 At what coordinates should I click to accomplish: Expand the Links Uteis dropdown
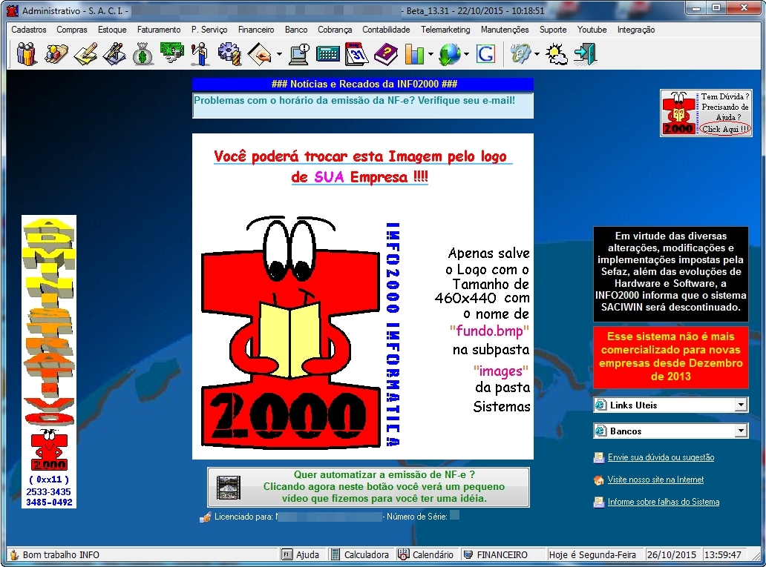point(740,405)
